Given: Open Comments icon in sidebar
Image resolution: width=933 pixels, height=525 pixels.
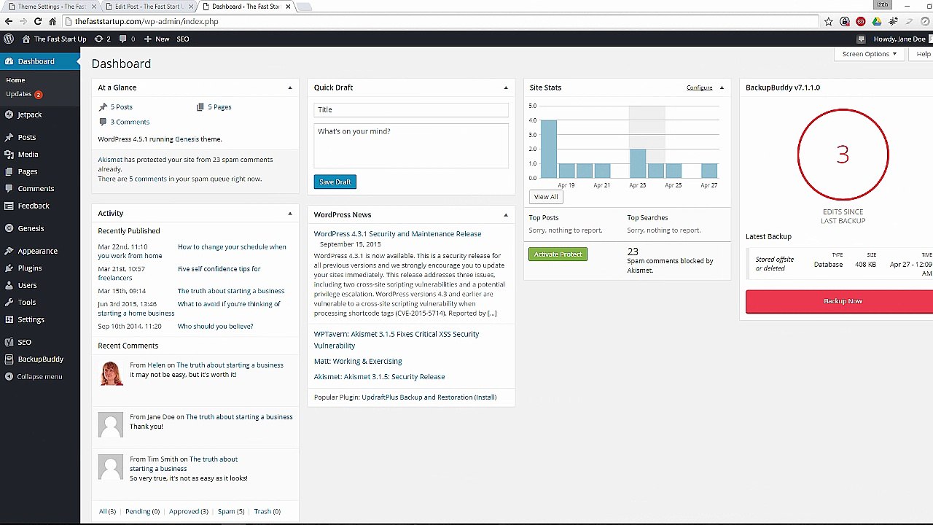Looking at the screenshot, I should [9, 189].
